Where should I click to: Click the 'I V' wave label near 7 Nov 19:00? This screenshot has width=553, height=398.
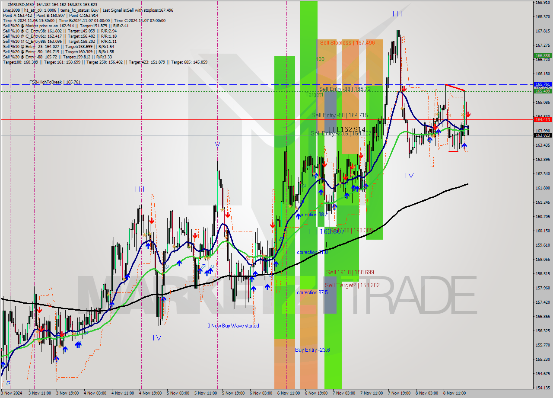[x=409, y=176]
